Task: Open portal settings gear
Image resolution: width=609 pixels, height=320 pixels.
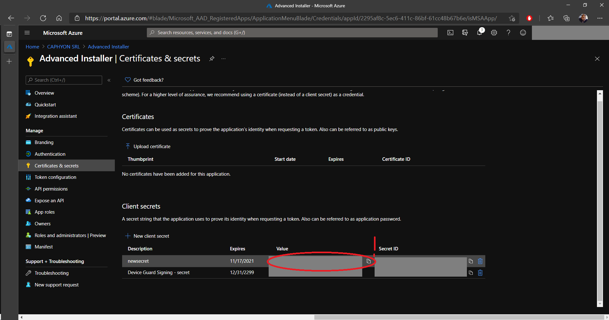Action: tap(494, 33)
